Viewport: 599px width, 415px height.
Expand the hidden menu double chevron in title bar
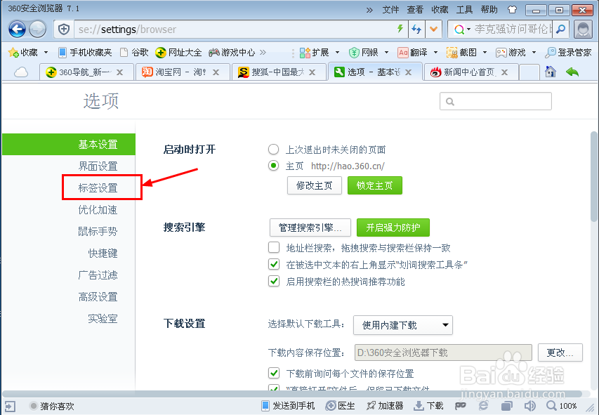tap(369, 10)
